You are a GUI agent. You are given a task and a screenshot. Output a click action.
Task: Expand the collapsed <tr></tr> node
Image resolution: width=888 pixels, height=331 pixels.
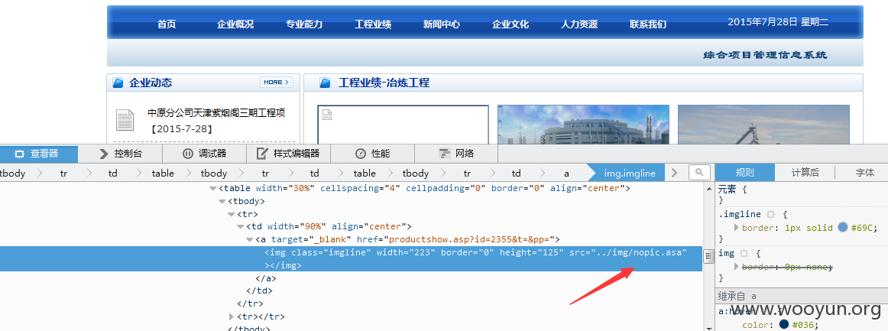point(232,316)
